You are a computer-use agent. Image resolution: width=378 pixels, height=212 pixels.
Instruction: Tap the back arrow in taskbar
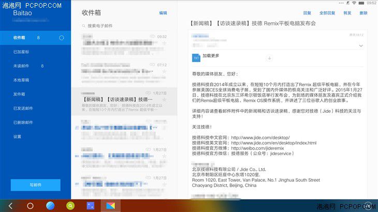pyautogui.click(x=10, y=206)
